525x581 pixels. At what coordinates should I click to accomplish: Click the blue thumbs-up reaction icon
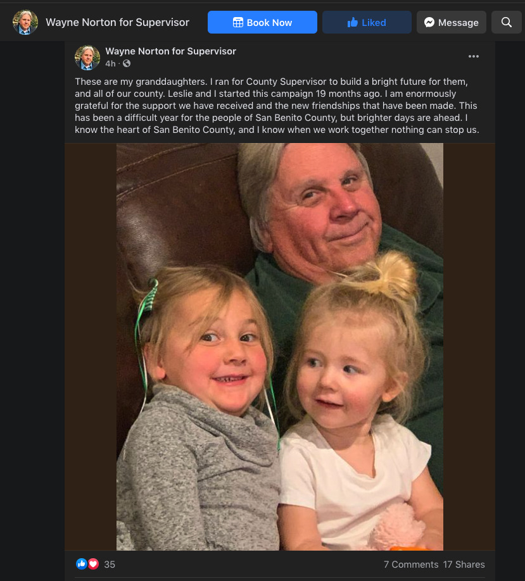pyautogui.click(x=81, y=564)
